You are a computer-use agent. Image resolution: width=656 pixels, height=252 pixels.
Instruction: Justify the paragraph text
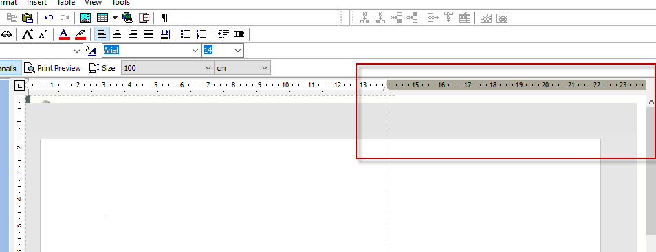tap(149, 34)
